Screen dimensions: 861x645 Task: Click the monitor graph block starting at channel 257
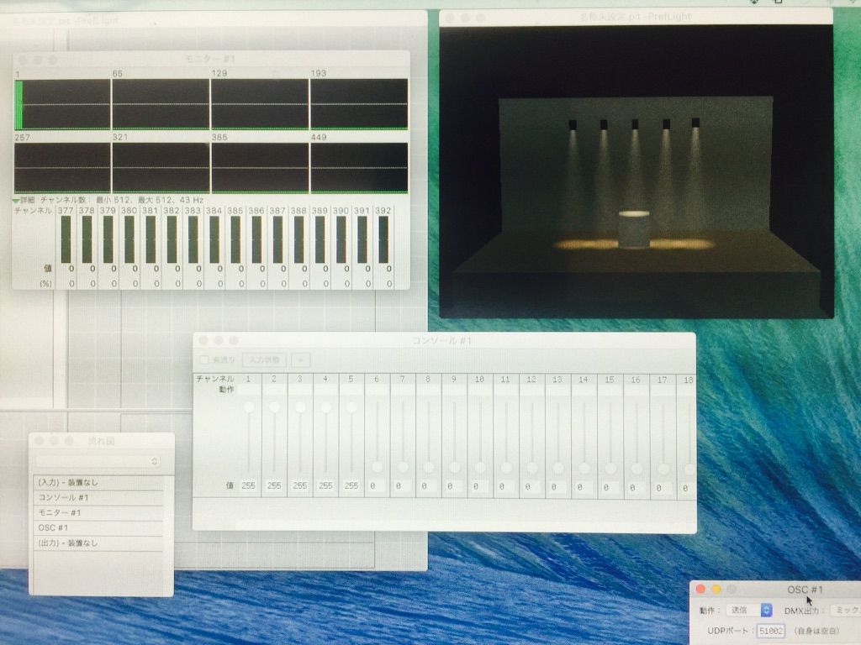[62, 168]
